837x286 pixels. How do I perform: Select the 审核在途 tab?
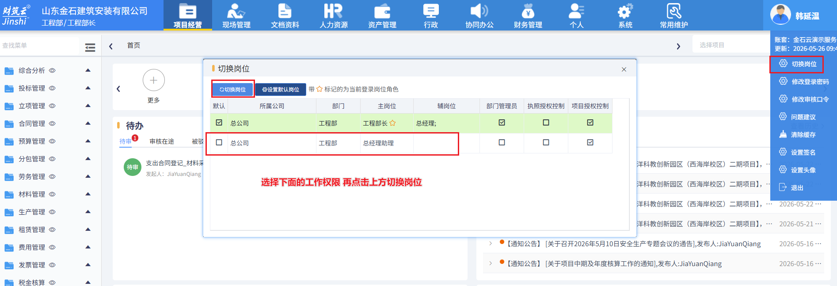click(x=162, y=141)
